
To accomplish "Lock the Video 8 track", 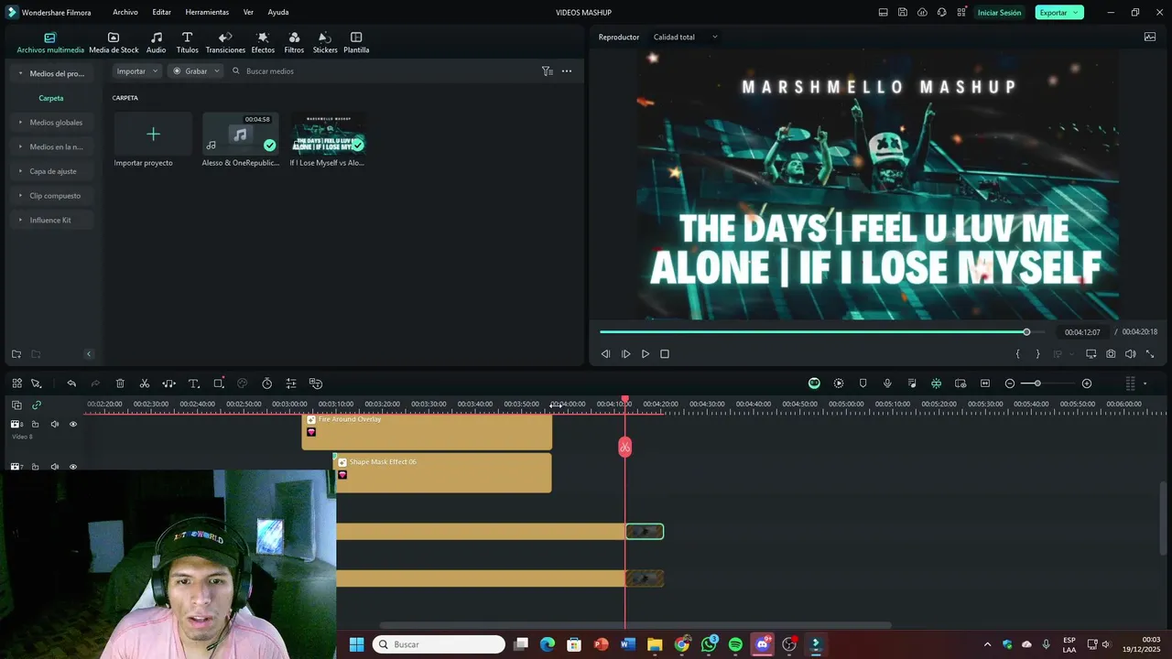I will click(35, 425).
